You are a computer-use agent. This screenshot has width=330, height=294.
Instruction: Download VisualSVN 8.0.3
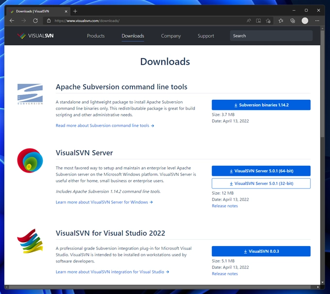261,251
